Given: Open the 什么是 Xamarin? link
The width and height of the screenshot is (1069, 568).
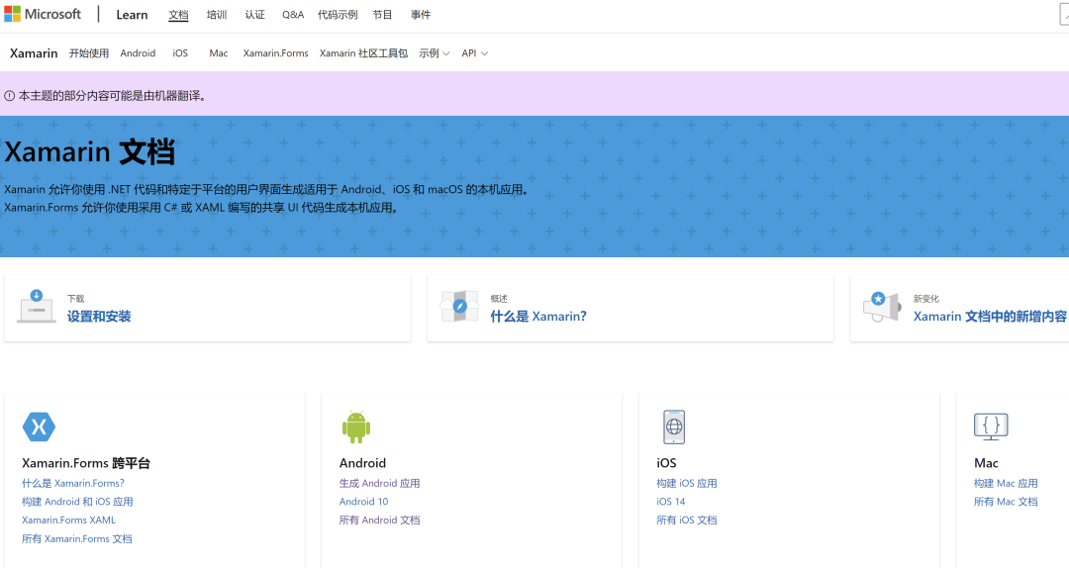Looking at the screenshot, I should point(537,317).
